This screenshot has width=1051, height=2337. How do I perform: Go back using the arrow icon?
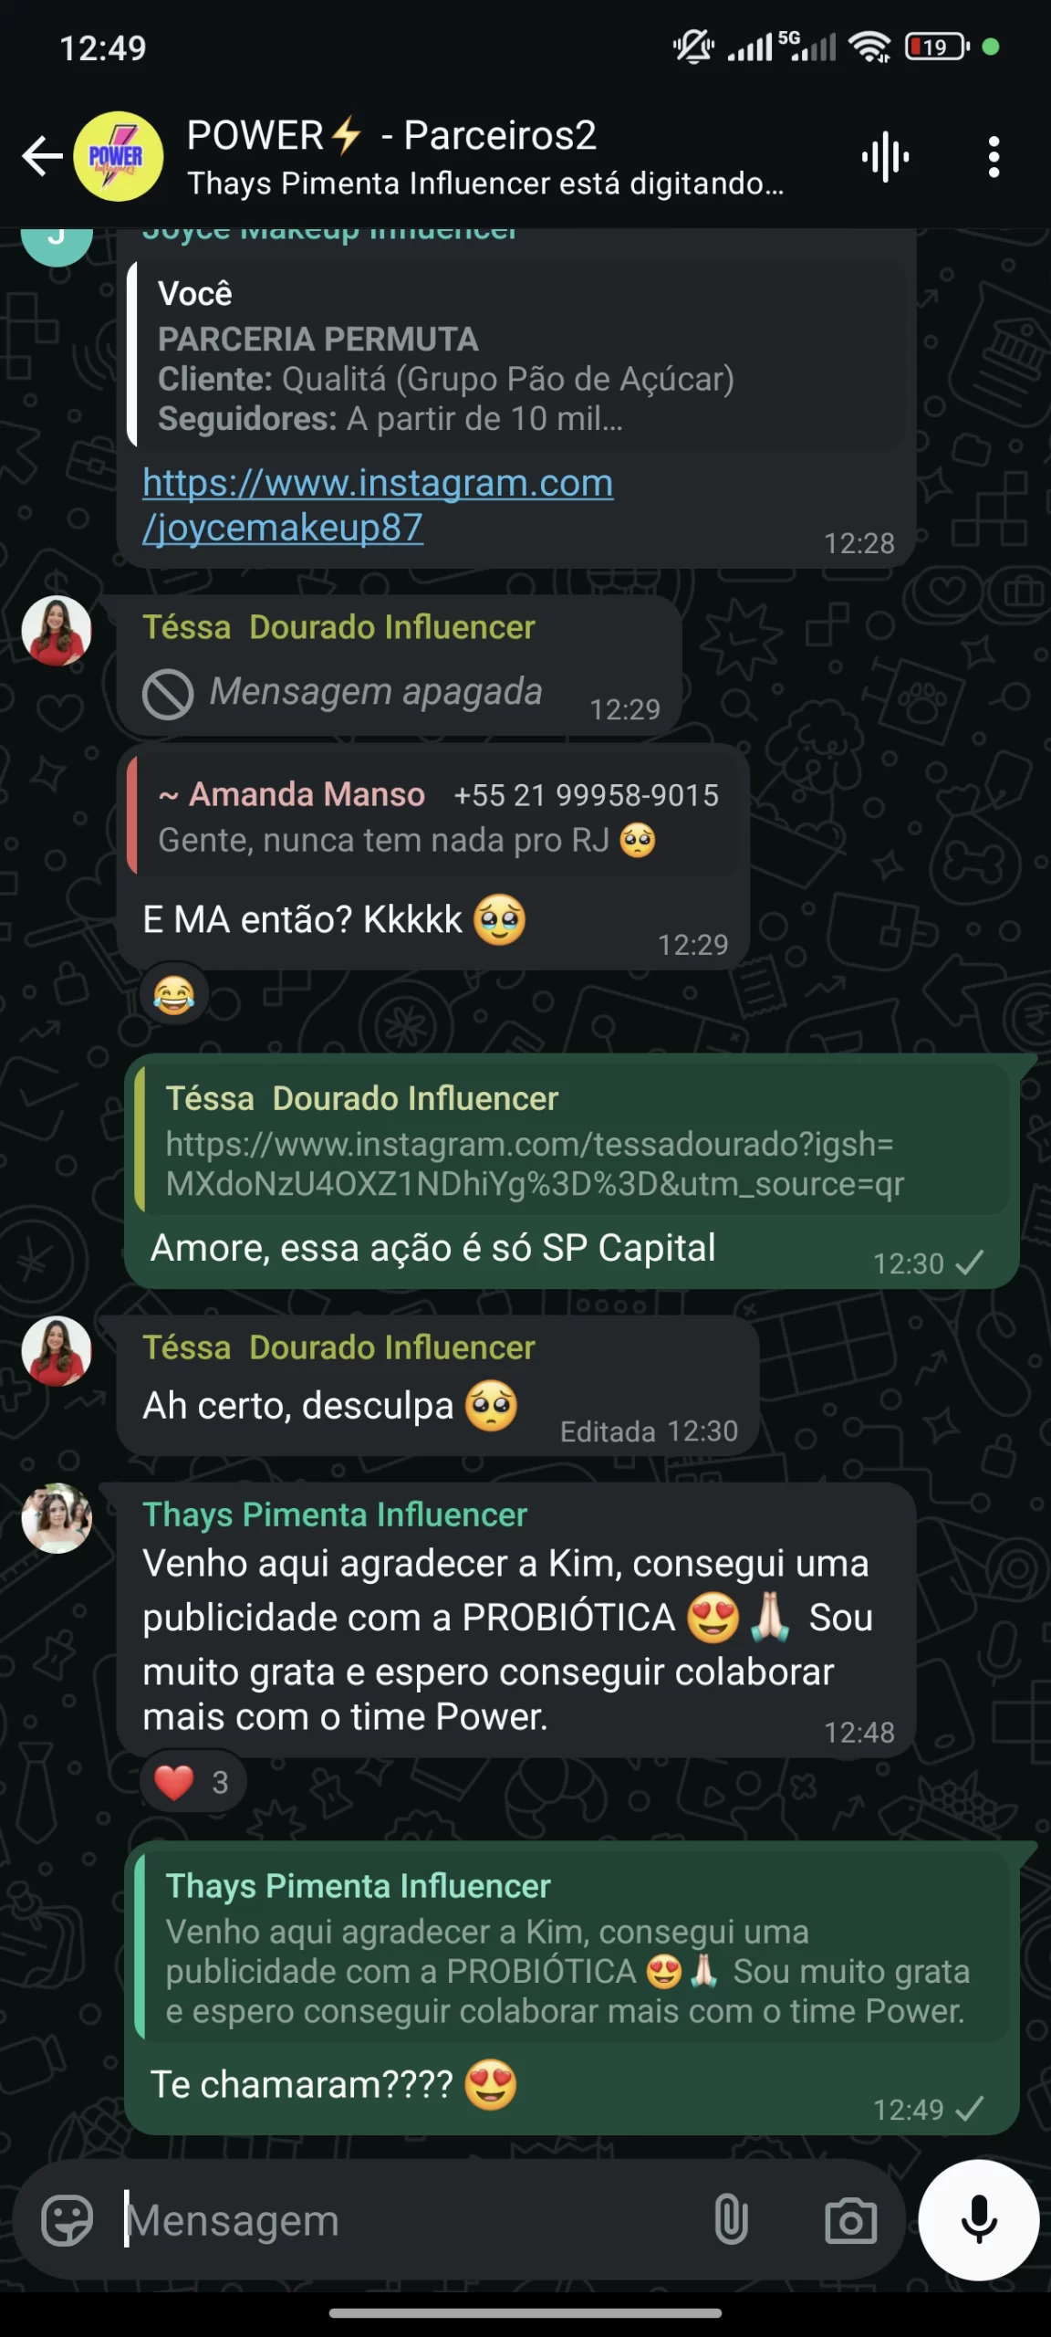click(x=42, y=156)
